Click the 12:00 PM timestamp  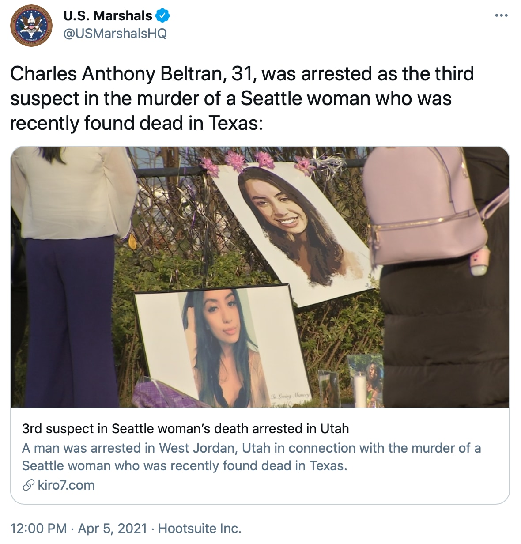click(x=38, y=529)
